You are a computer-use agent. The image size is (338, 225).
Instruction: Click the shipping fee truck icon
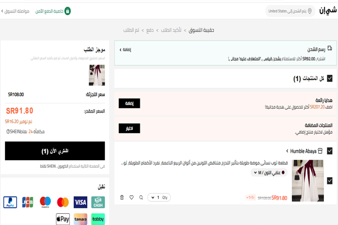[330, 48]
